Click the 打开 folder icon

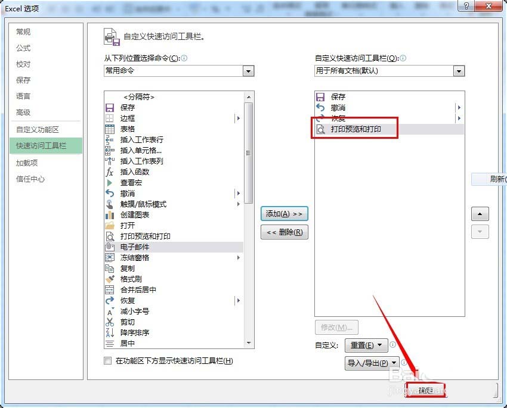110,225
